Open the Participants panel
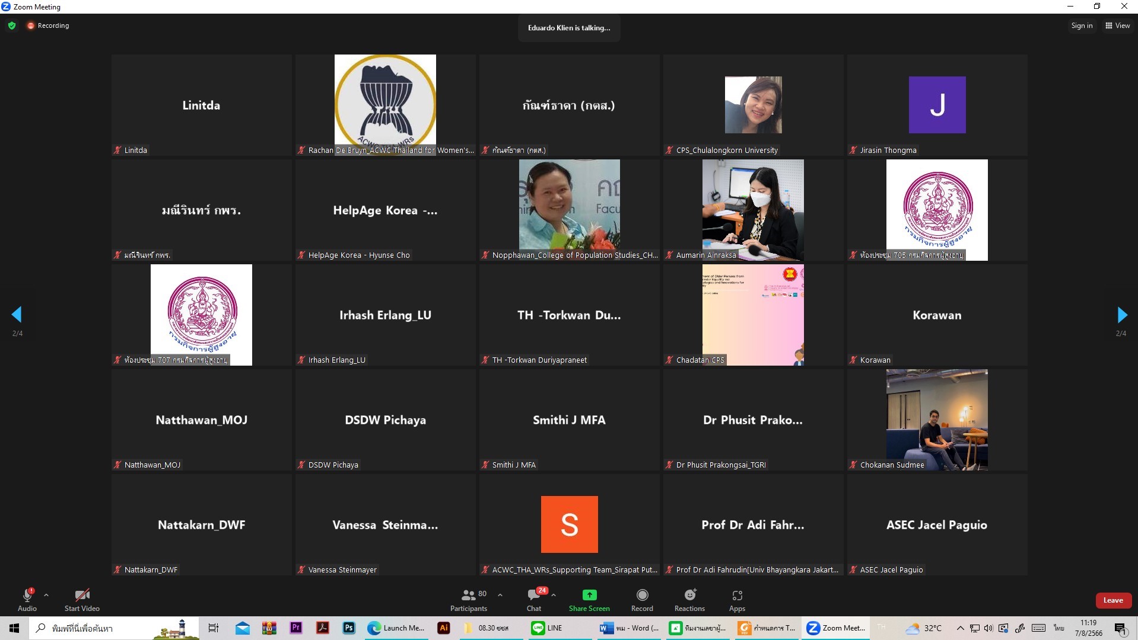This screenshot has width=1138, height=640. pyautogui.click(x=469, y=599)
